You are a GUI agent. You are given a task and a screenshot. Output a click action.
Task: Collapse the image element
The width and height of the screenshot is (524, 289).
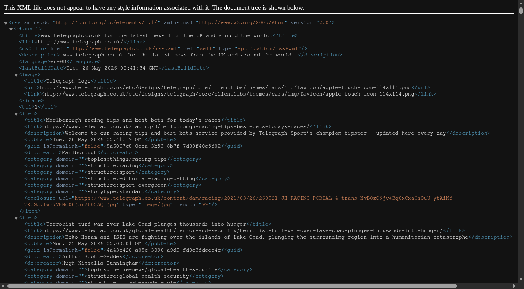coord(16,75)
